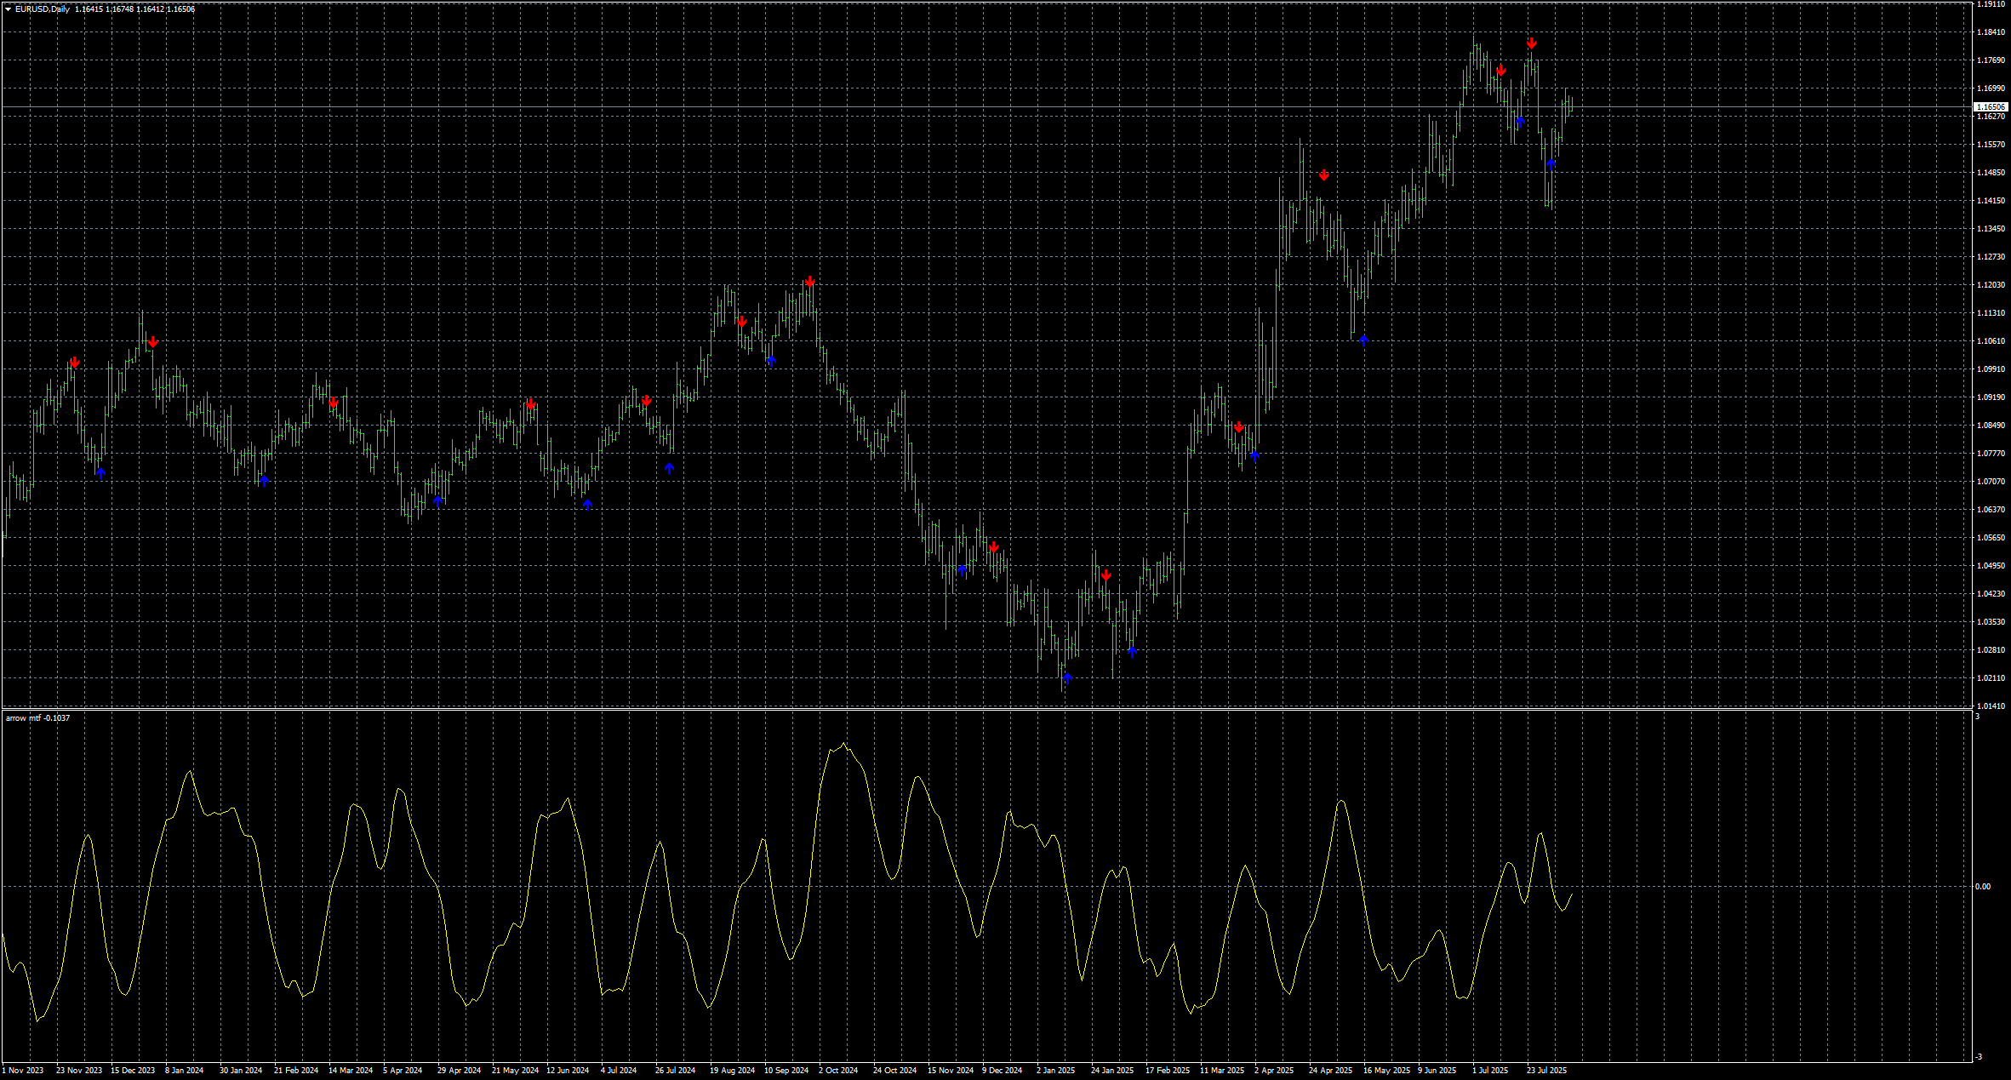Click the '9 Jun 2025' date label
The image size is (2011, 1080).
1437,1071
